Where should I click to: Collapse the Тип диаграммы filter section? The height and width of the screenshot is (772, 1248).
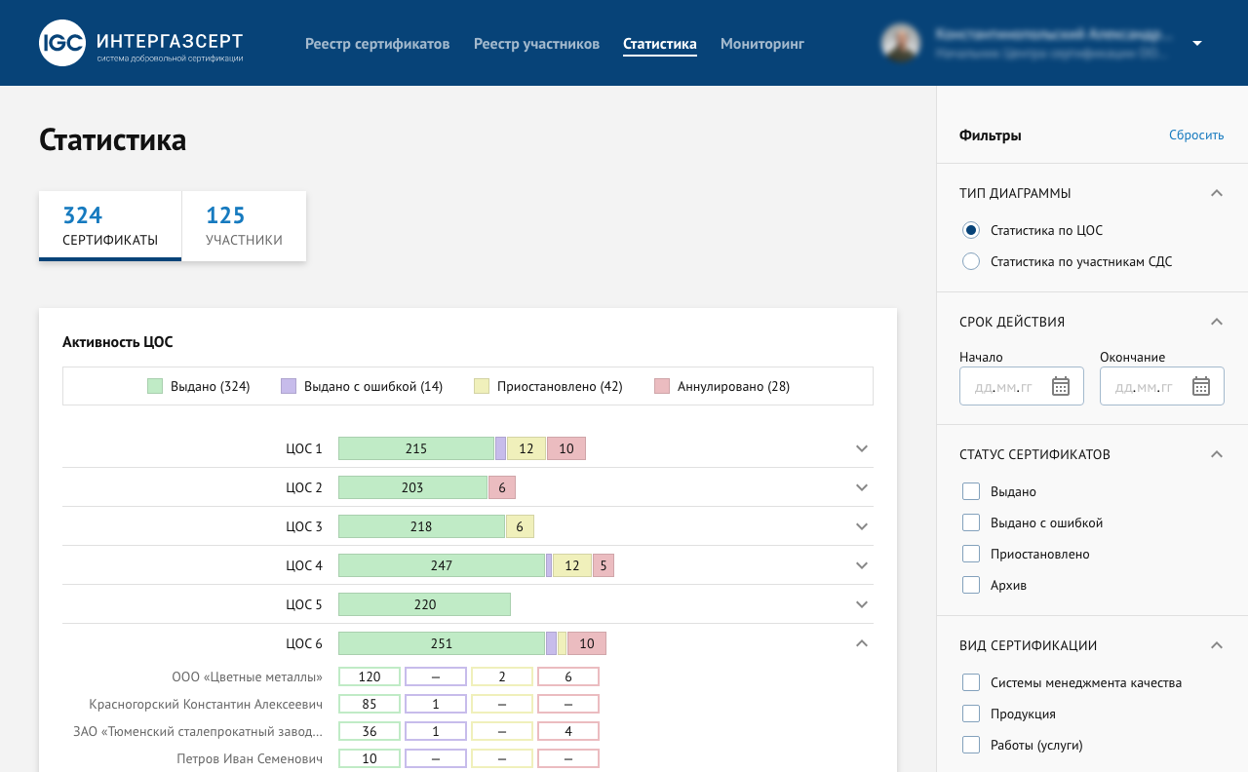(x=1216, y=193)
